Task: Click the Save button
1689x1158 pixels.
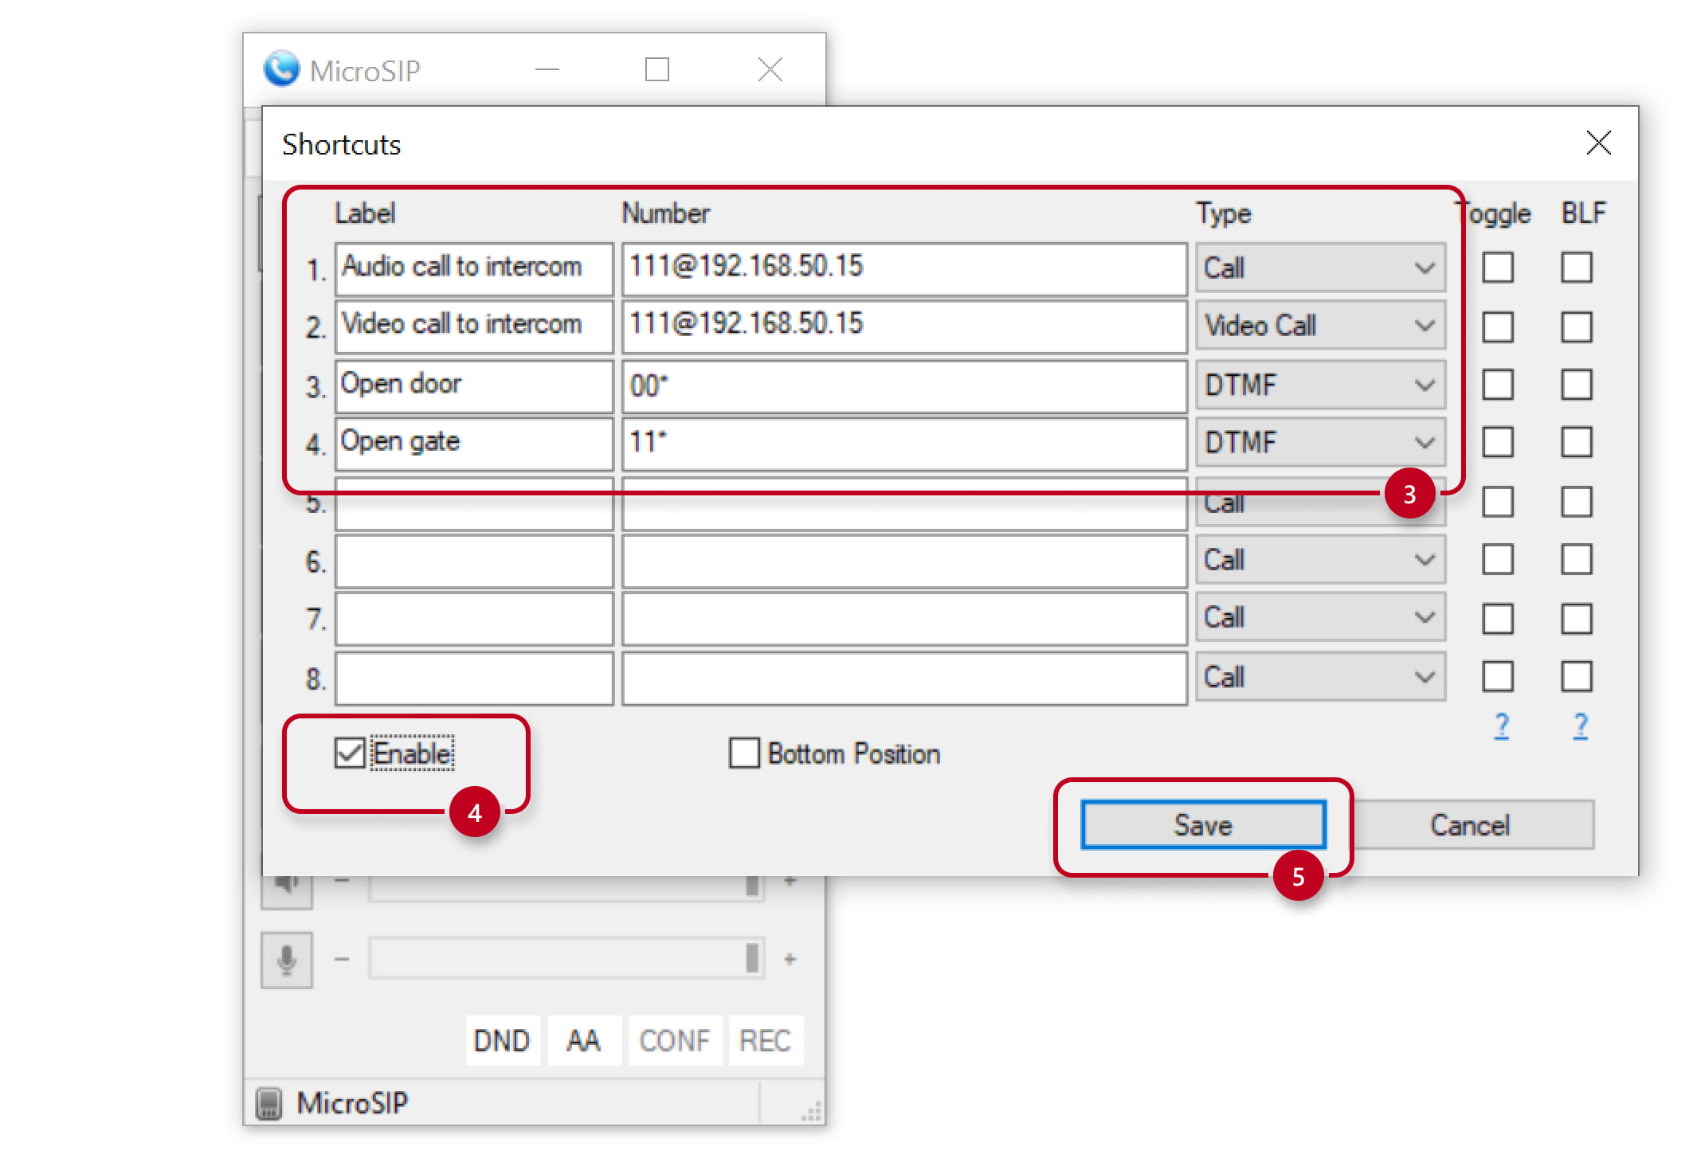Action: (x=1203, y=825)
